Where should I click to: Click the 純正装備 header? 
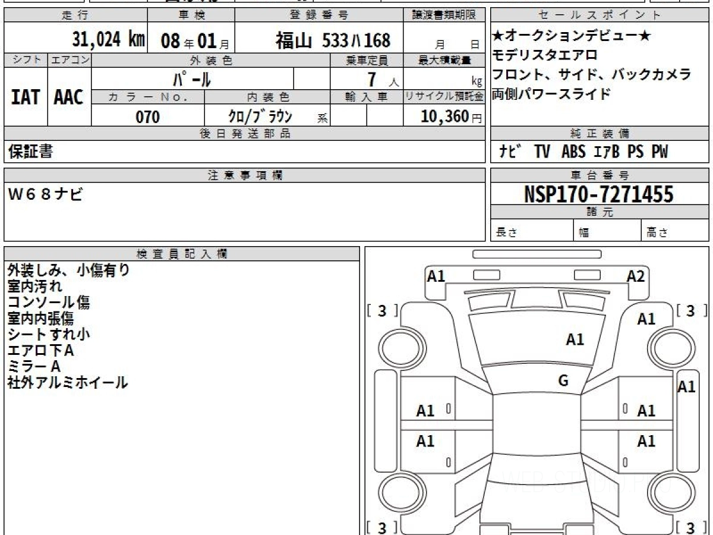pos(600,134)
